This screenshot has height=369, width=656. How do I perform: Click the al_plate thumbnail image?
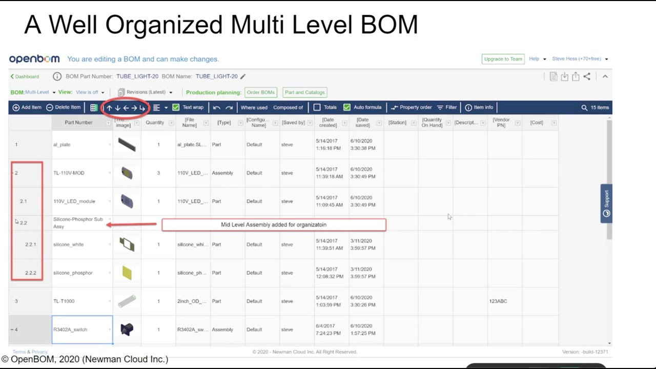(x=127, y=145)
